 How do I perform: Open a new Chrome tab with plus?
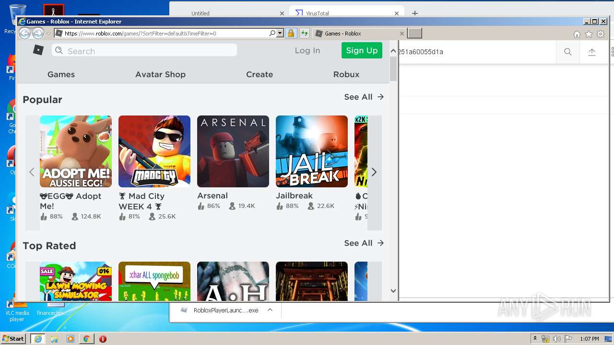pyautogui.click(x=415, y=13)
